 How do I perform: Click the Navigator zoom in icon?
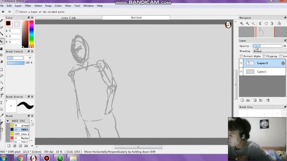coord(242,23)
